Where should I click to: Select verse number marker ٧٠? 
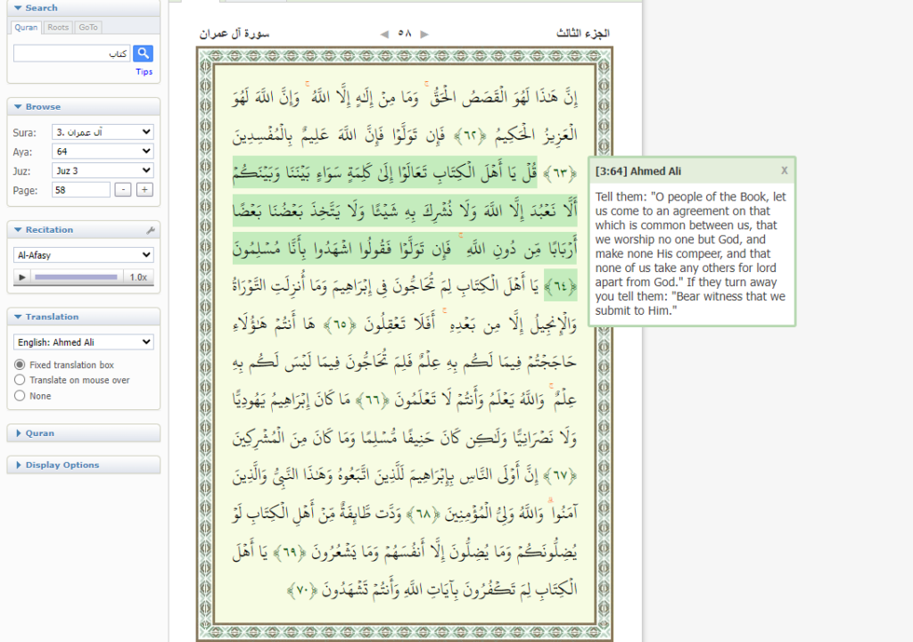pyautogui.click(x=302, y=590)
